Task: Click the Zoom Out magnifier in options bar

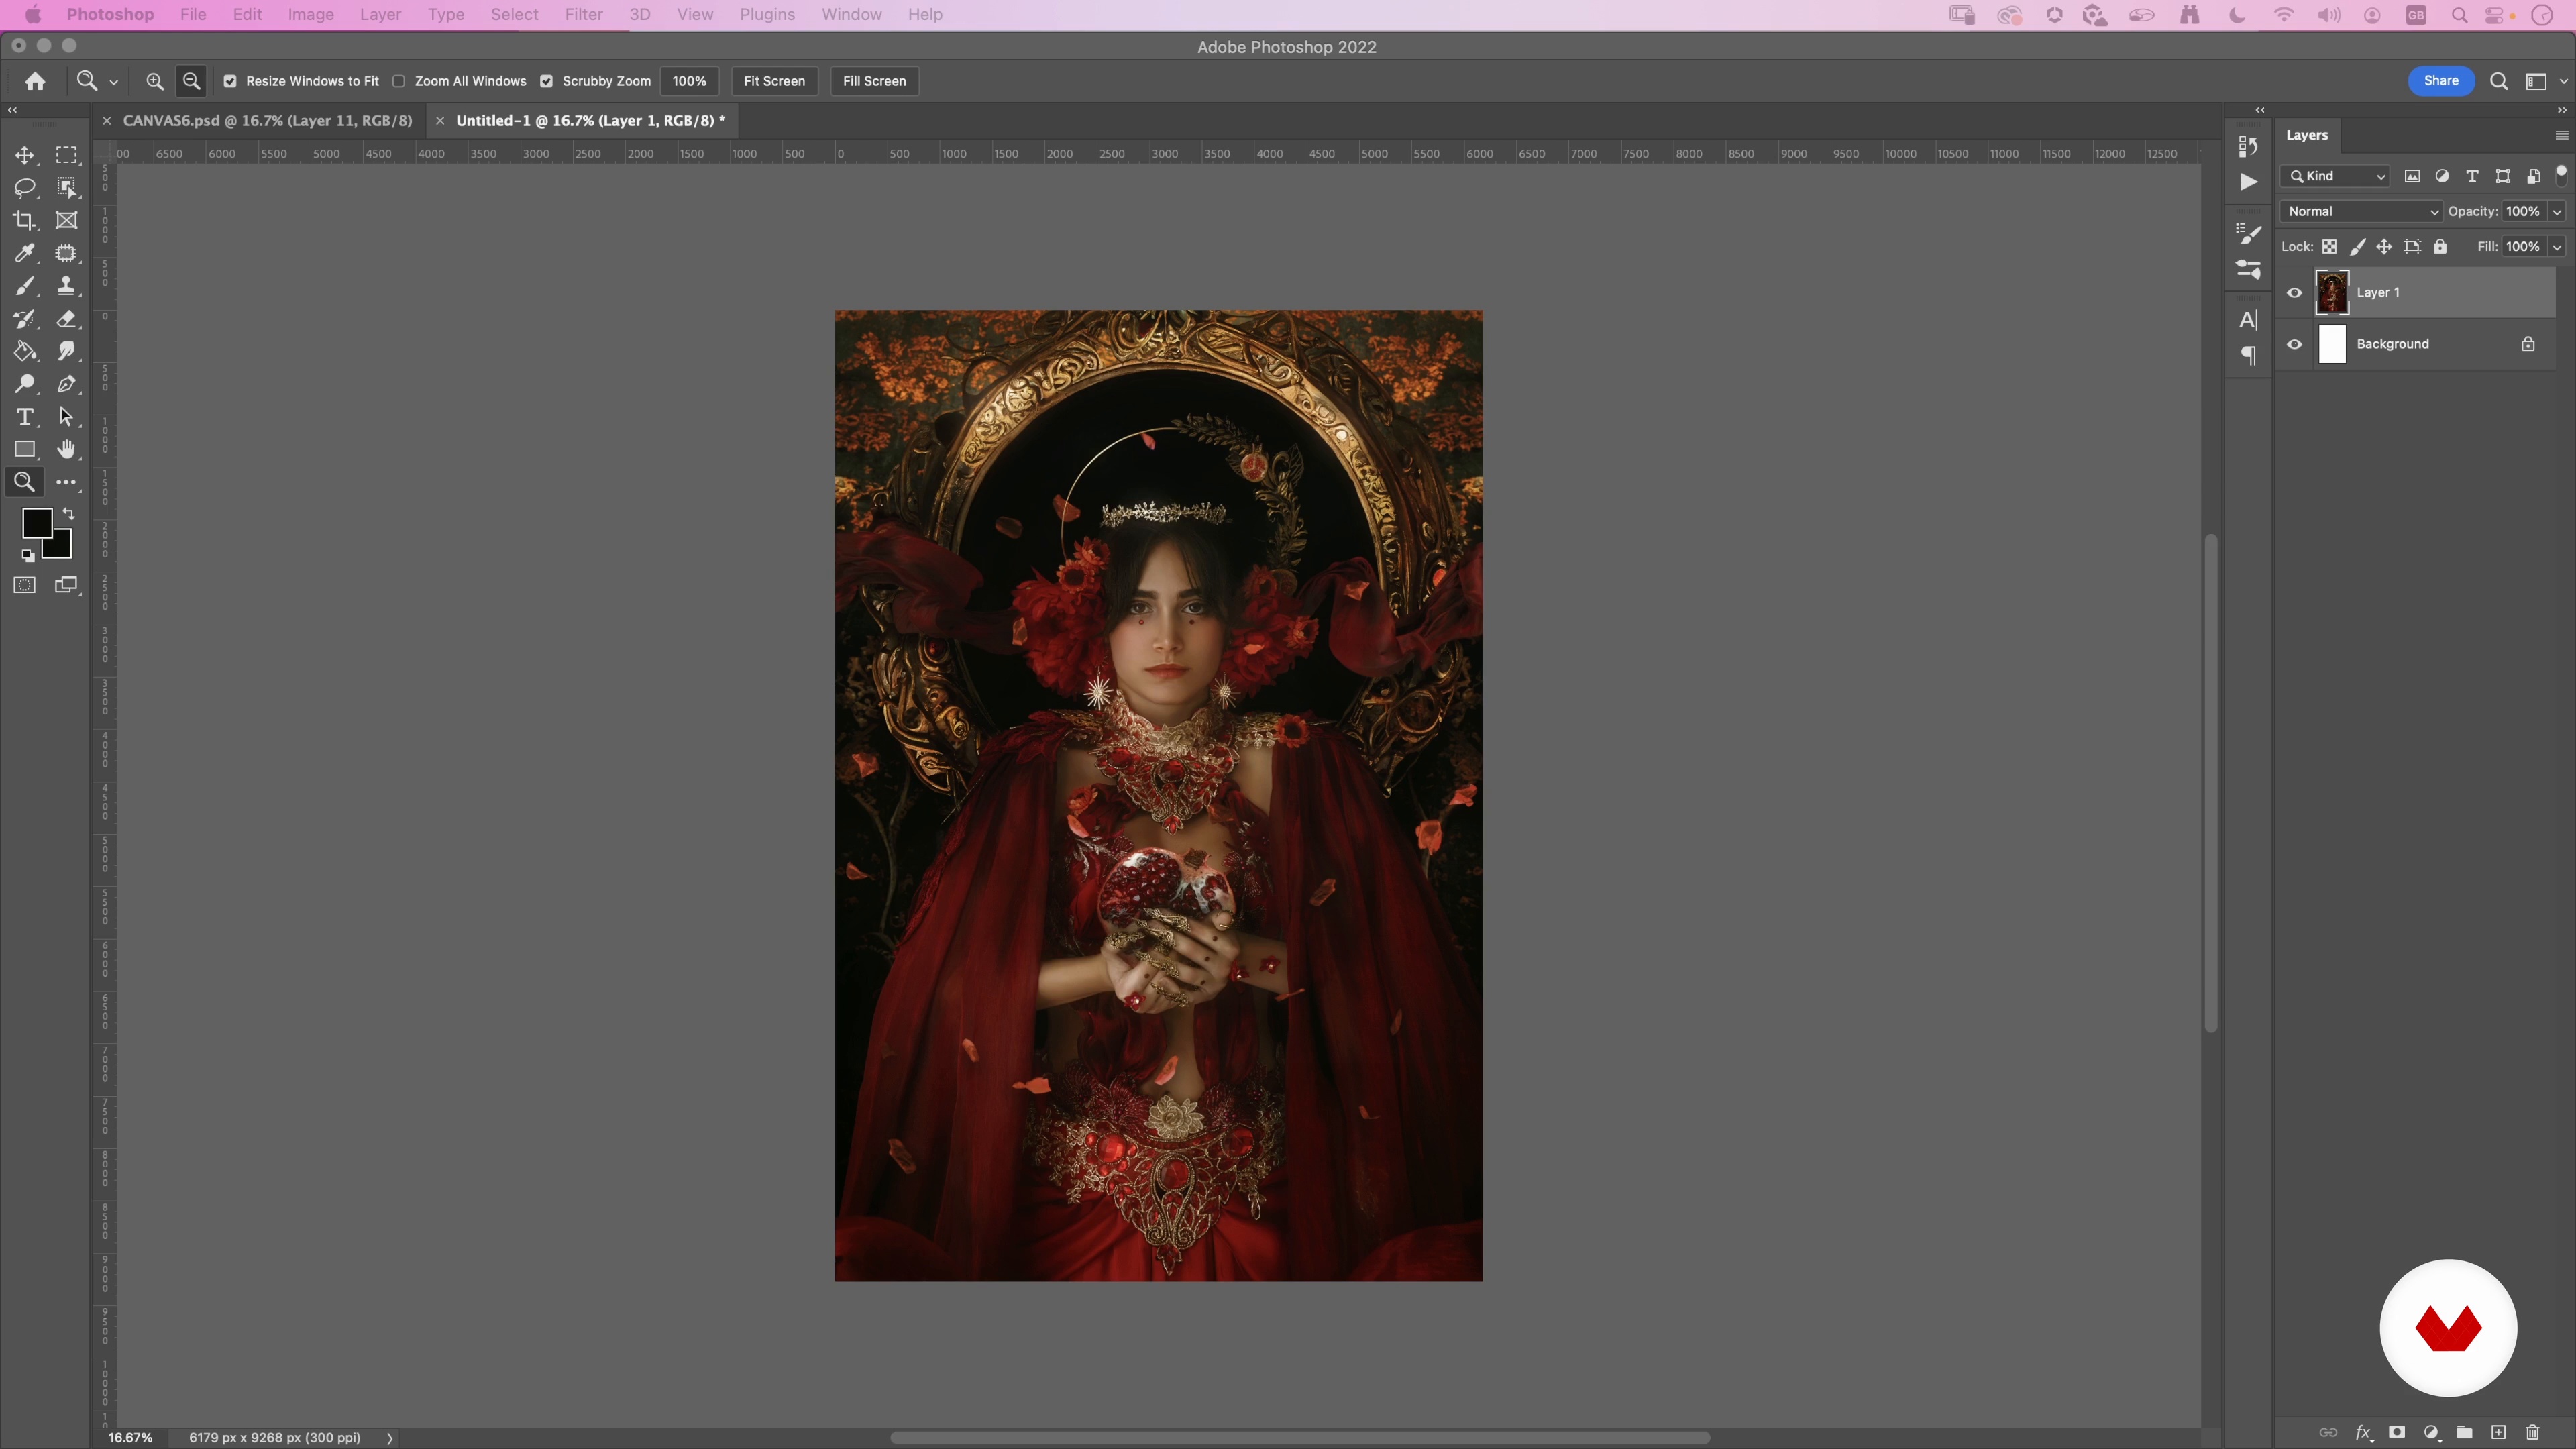Action: (191, 81)
